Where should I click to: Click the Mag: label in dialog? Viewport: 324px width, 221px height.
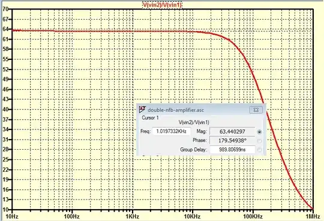[202, 131]
